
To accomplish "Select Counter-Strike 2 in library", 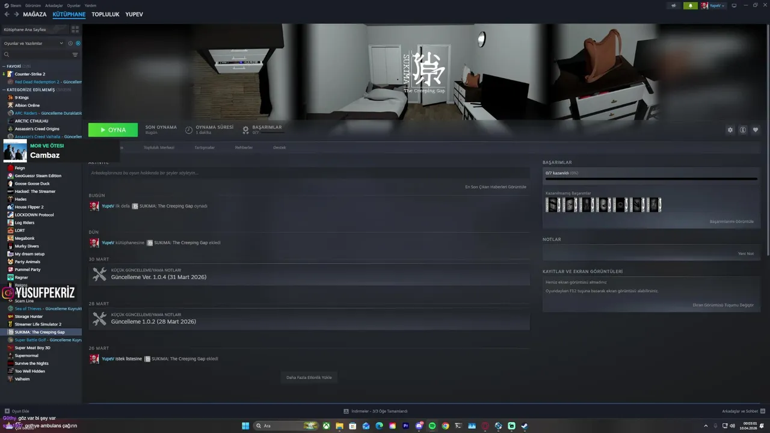I will pos(29,74).
